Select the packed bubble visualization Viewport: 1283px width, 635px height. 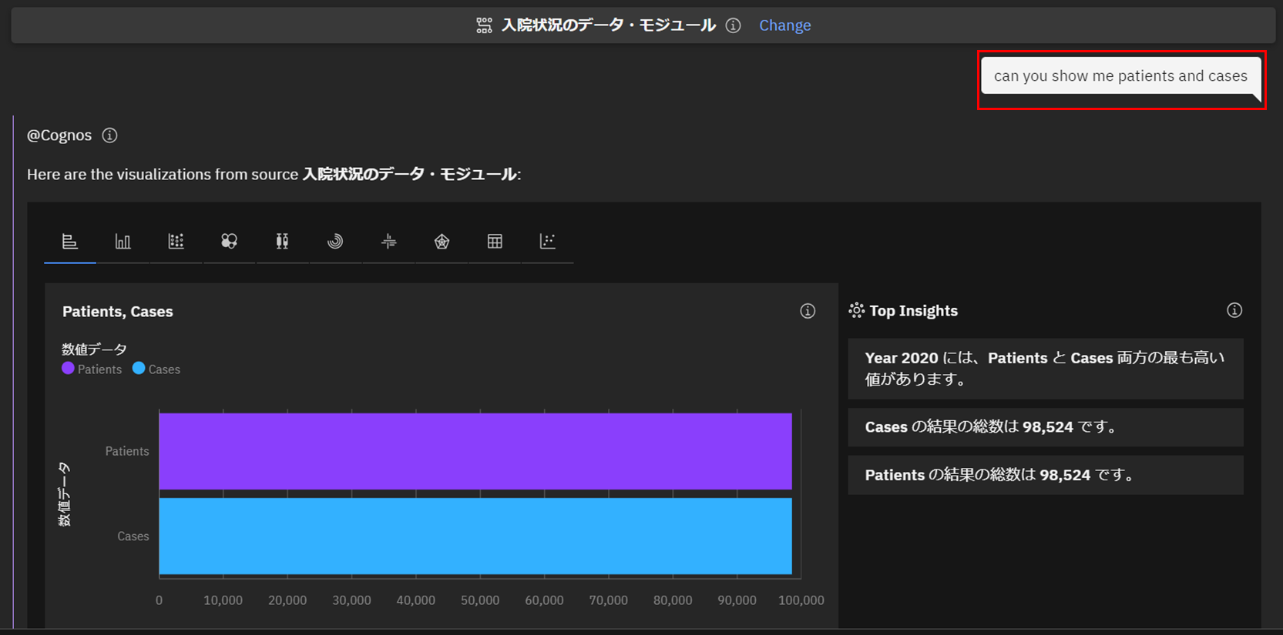229,242
